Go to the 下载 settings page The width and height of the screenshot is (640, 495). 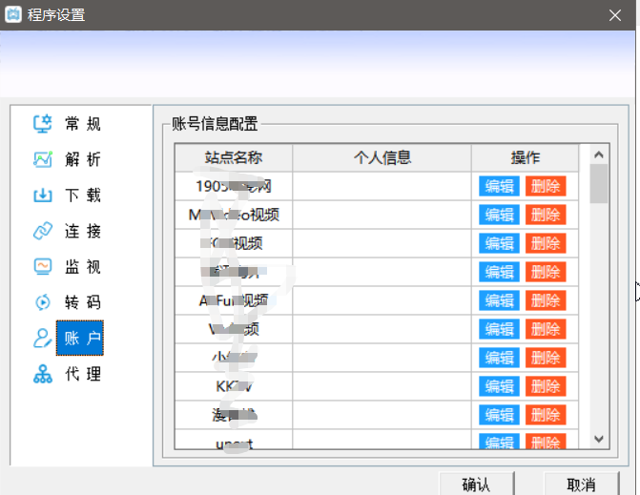click(82, 196)
